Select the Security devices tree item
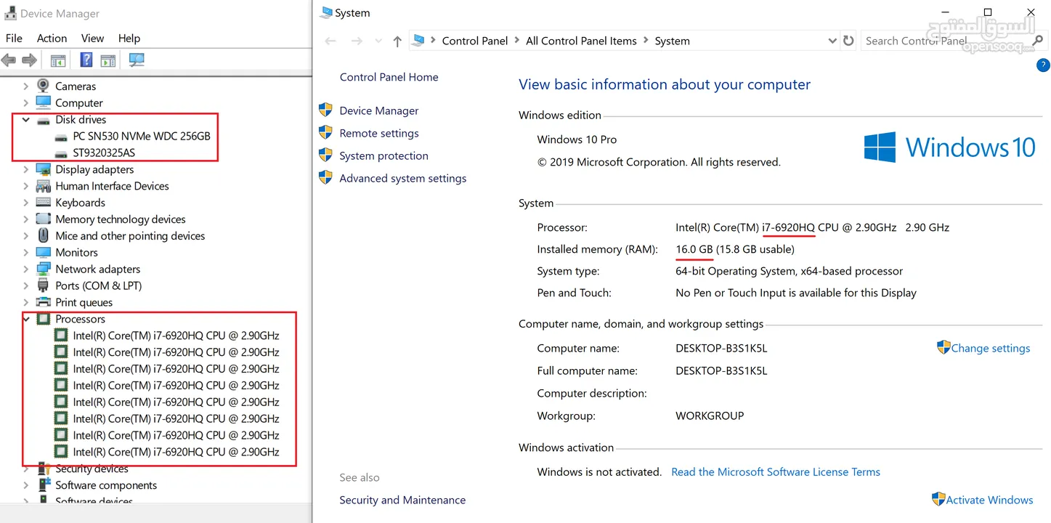This screenshot has width=1051, height=523. 92,469
